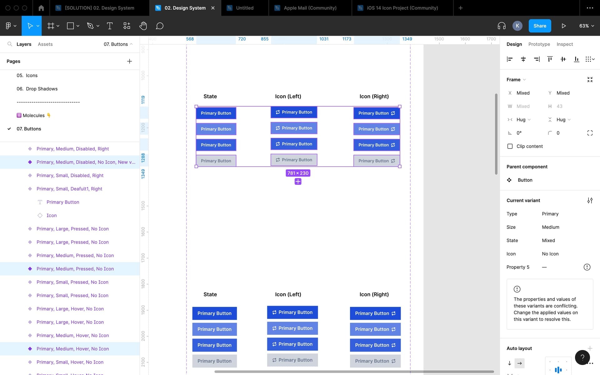Select the Move tool
The height and width of the screenshot is (375, 600).
(30, 26)
